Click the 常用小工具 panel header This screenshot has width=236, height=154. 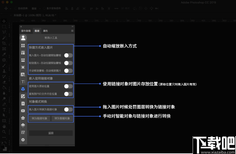[x=51, y=38]
